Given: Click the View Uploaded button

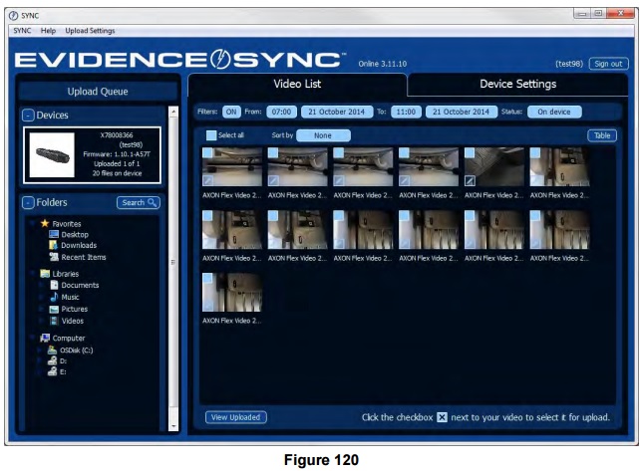Looking at the screenshot, I should coord(236,417).
